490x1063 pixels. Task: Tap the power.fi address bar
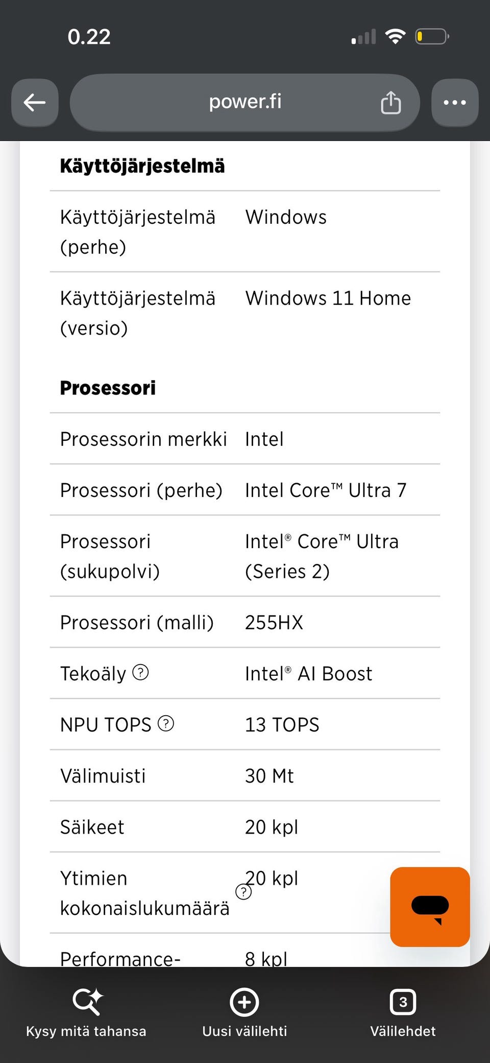tap(245, 103)
